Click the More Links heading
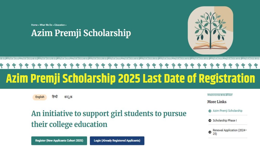 217,102
